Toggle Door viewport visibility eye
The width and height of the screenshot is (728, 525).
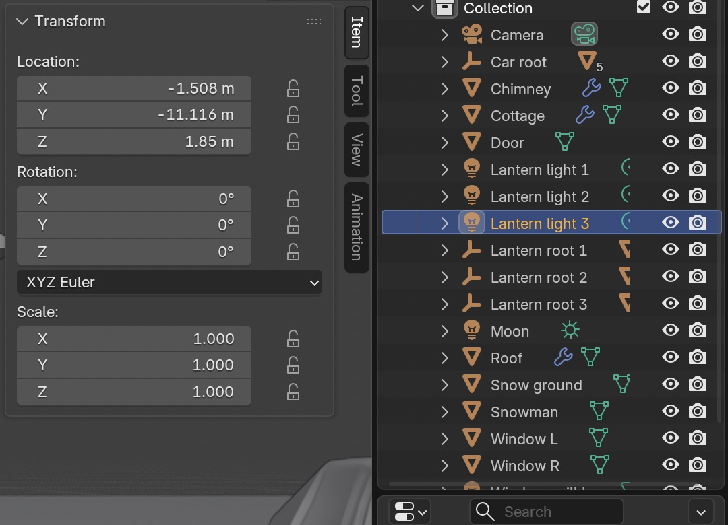click(671, 141)
